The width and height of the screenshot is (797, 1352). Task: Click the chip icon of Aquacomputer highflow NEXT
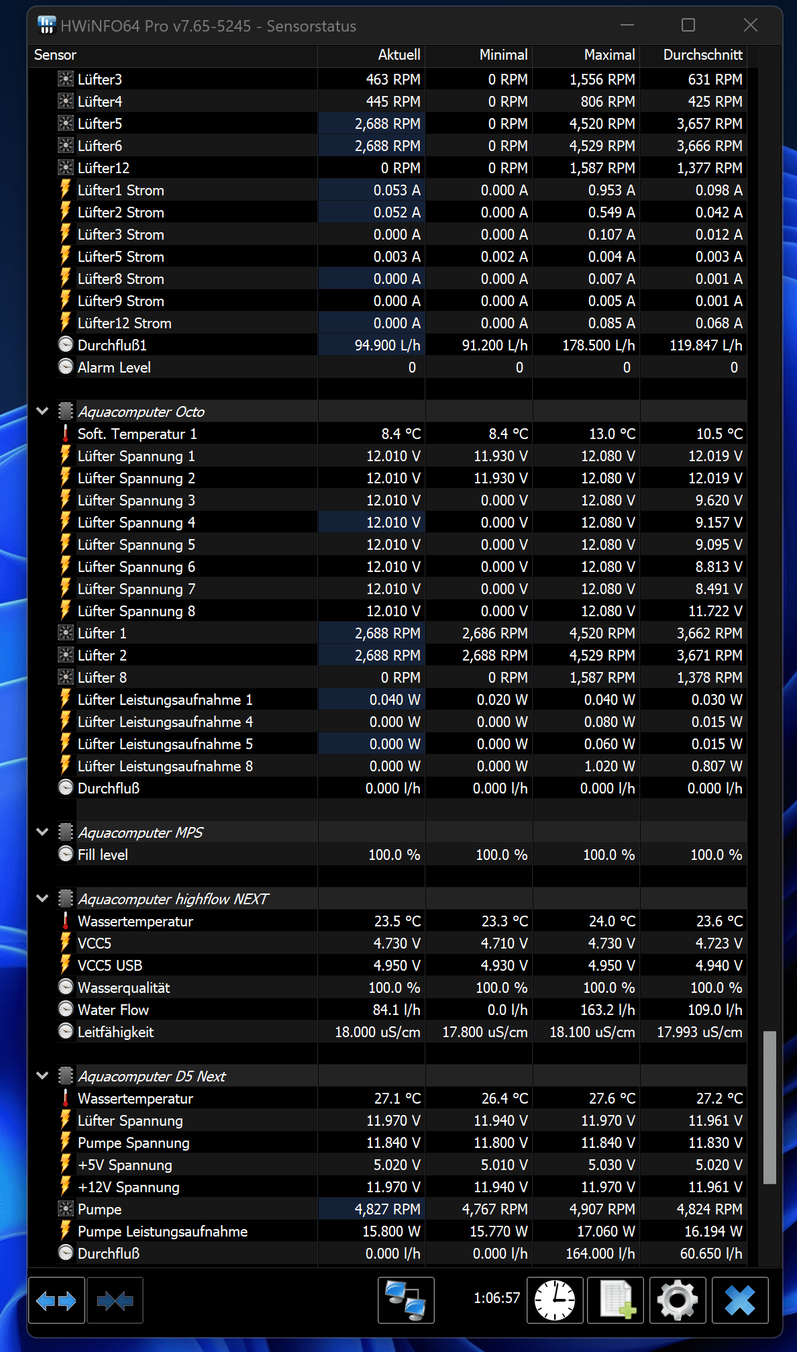(66, 899)
